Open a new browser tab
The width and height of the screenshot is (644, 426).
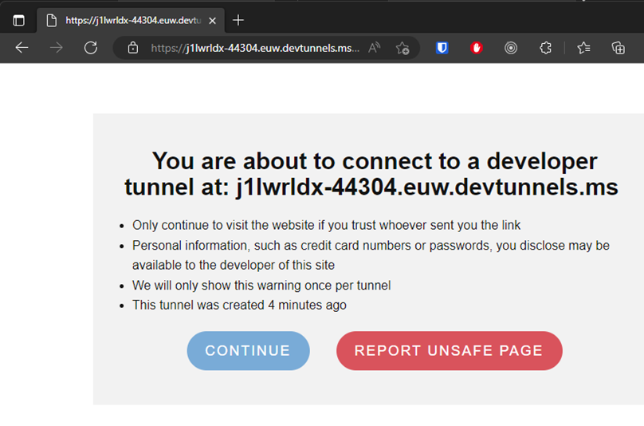pyautogui.click(x=238, y=20)
